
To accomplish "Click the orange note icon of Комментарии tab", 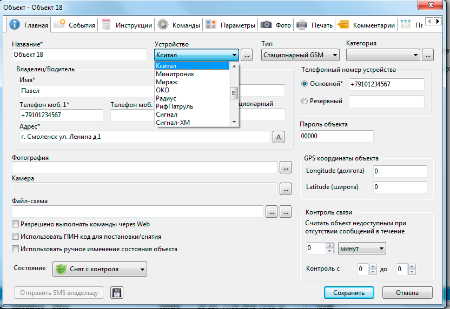I will [343, 25].
